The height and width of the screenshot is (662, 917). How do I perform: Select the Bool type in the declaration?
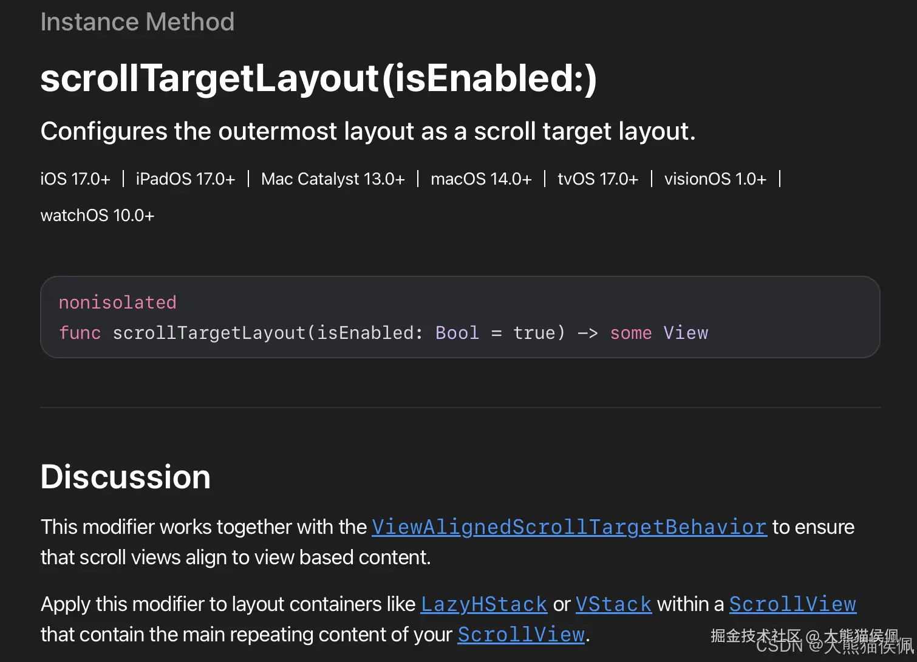pos(457,333)
